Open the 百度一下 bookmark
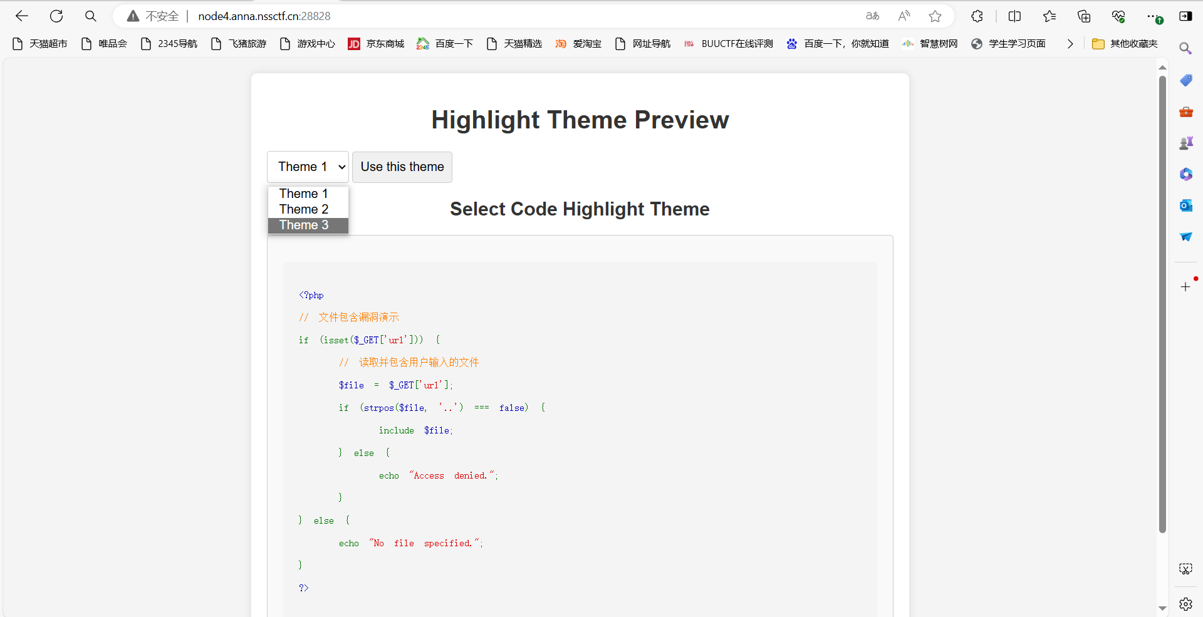Viewport: 1203px width, 617px height. 445,44
